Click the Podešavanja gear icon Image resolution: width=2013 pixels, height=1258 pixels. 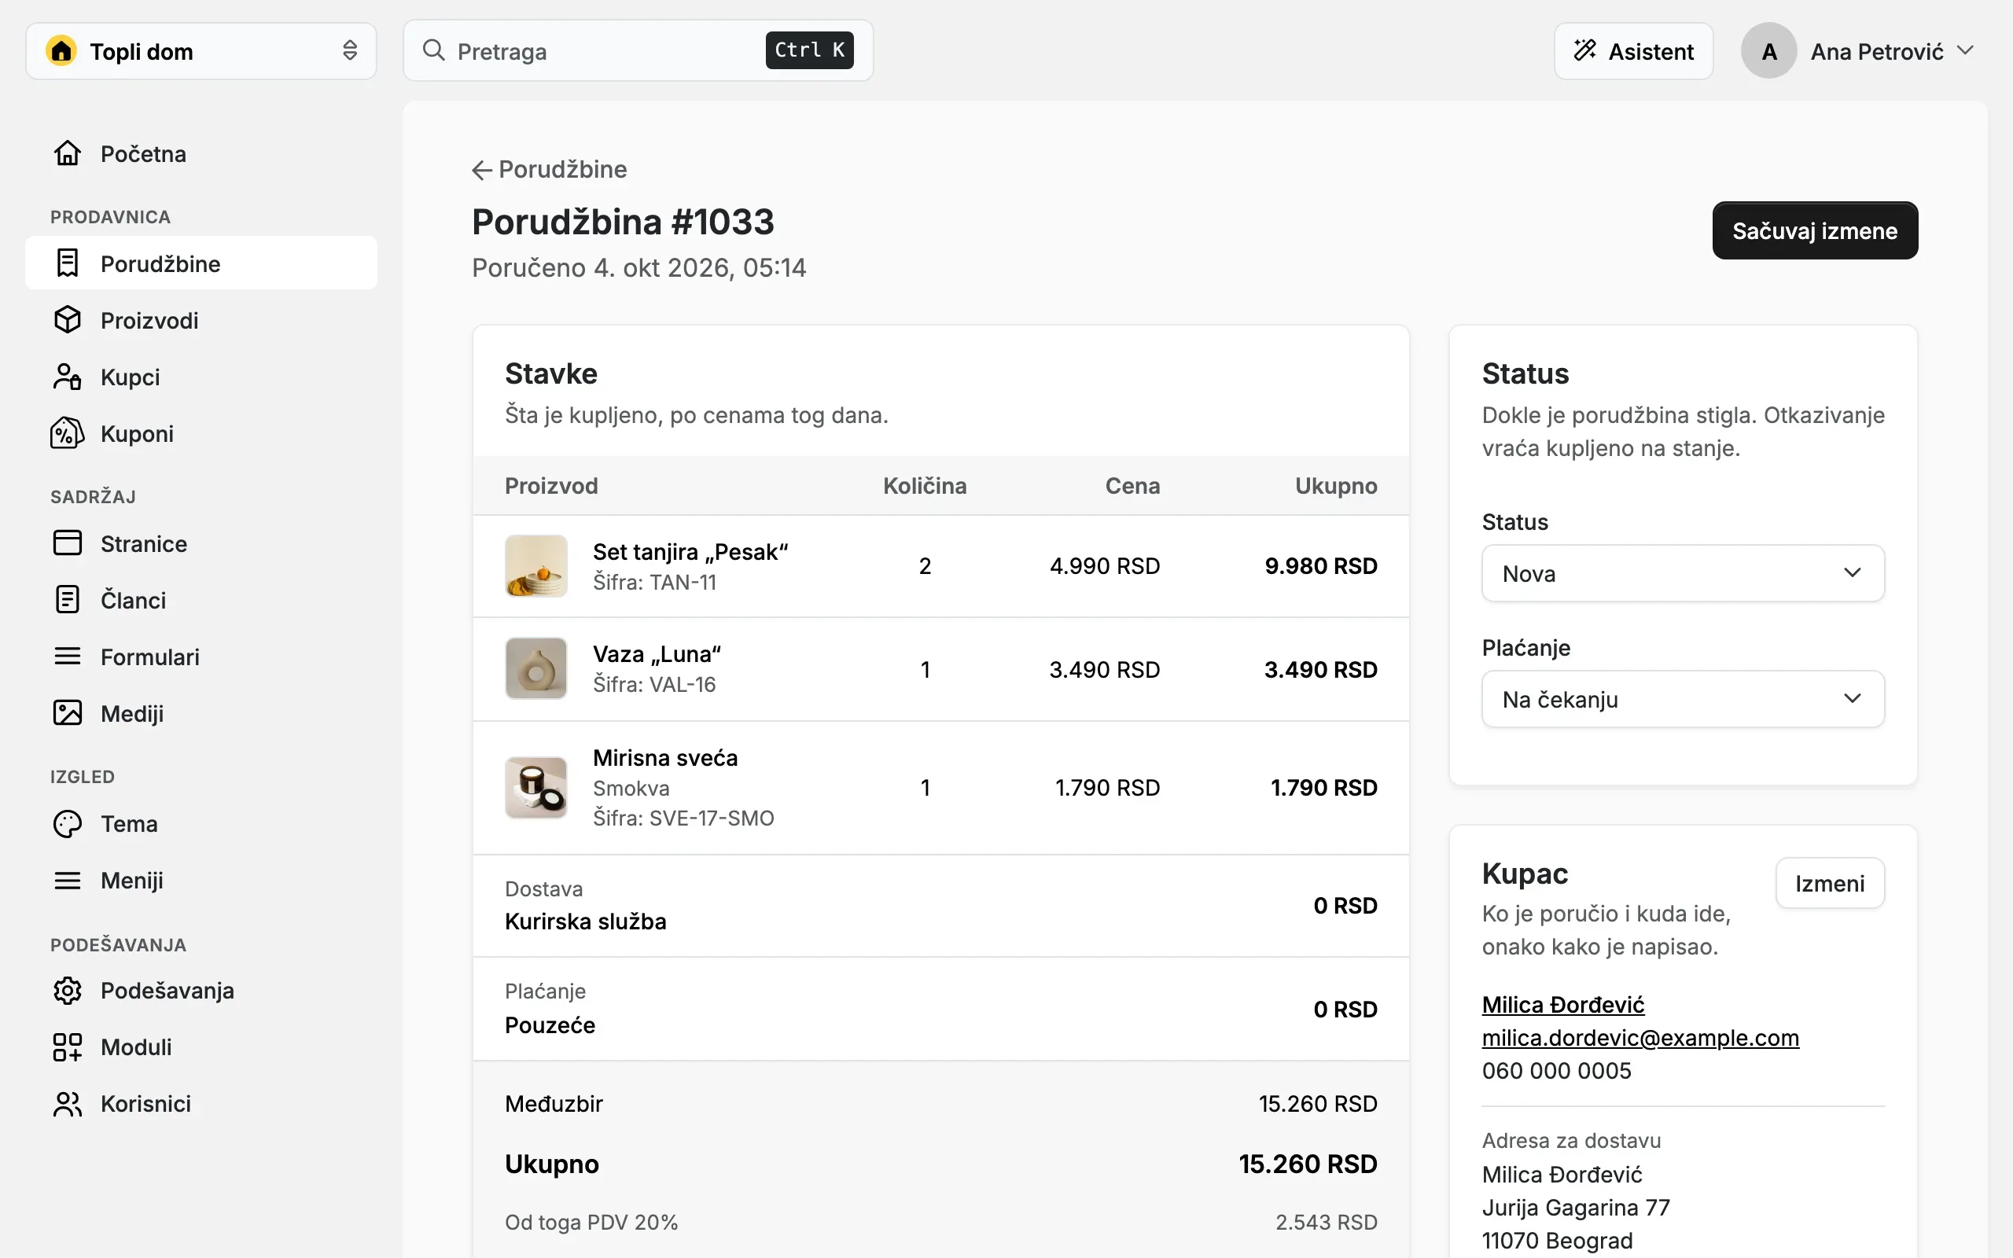[x=68, y=990]
